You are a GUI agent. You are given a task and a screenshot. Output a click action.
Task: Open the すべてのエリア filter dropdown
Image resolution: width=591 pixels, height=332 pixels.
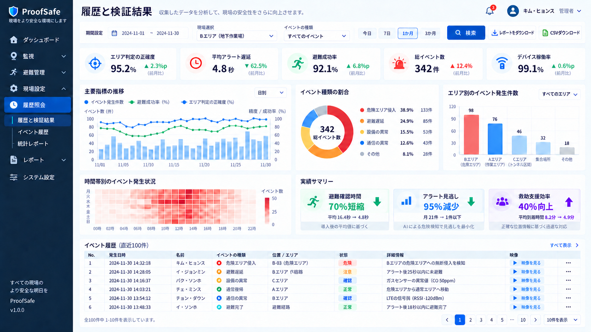[560, 94]
